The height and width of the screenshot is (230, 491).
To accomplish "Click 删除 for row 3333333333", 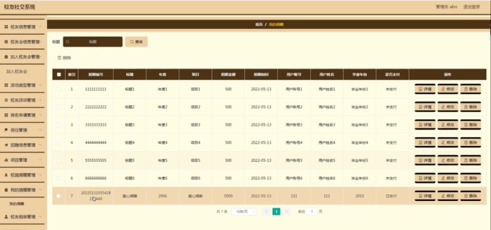I will pyautogui.click(x=471, y=125).
